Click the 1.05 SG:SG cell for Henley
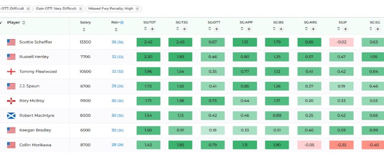The image size is (384, 153). pos(373,57)
